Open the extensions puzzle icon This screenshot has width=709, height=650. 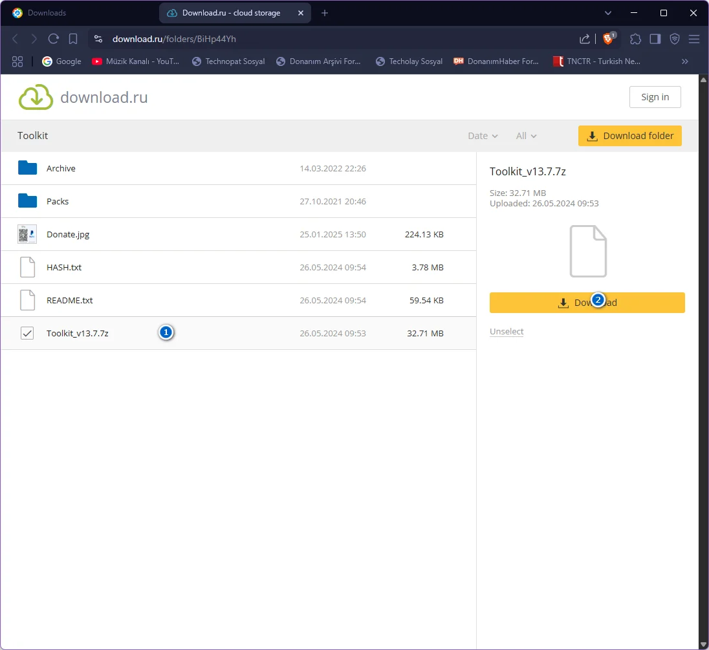click(635, 39)
